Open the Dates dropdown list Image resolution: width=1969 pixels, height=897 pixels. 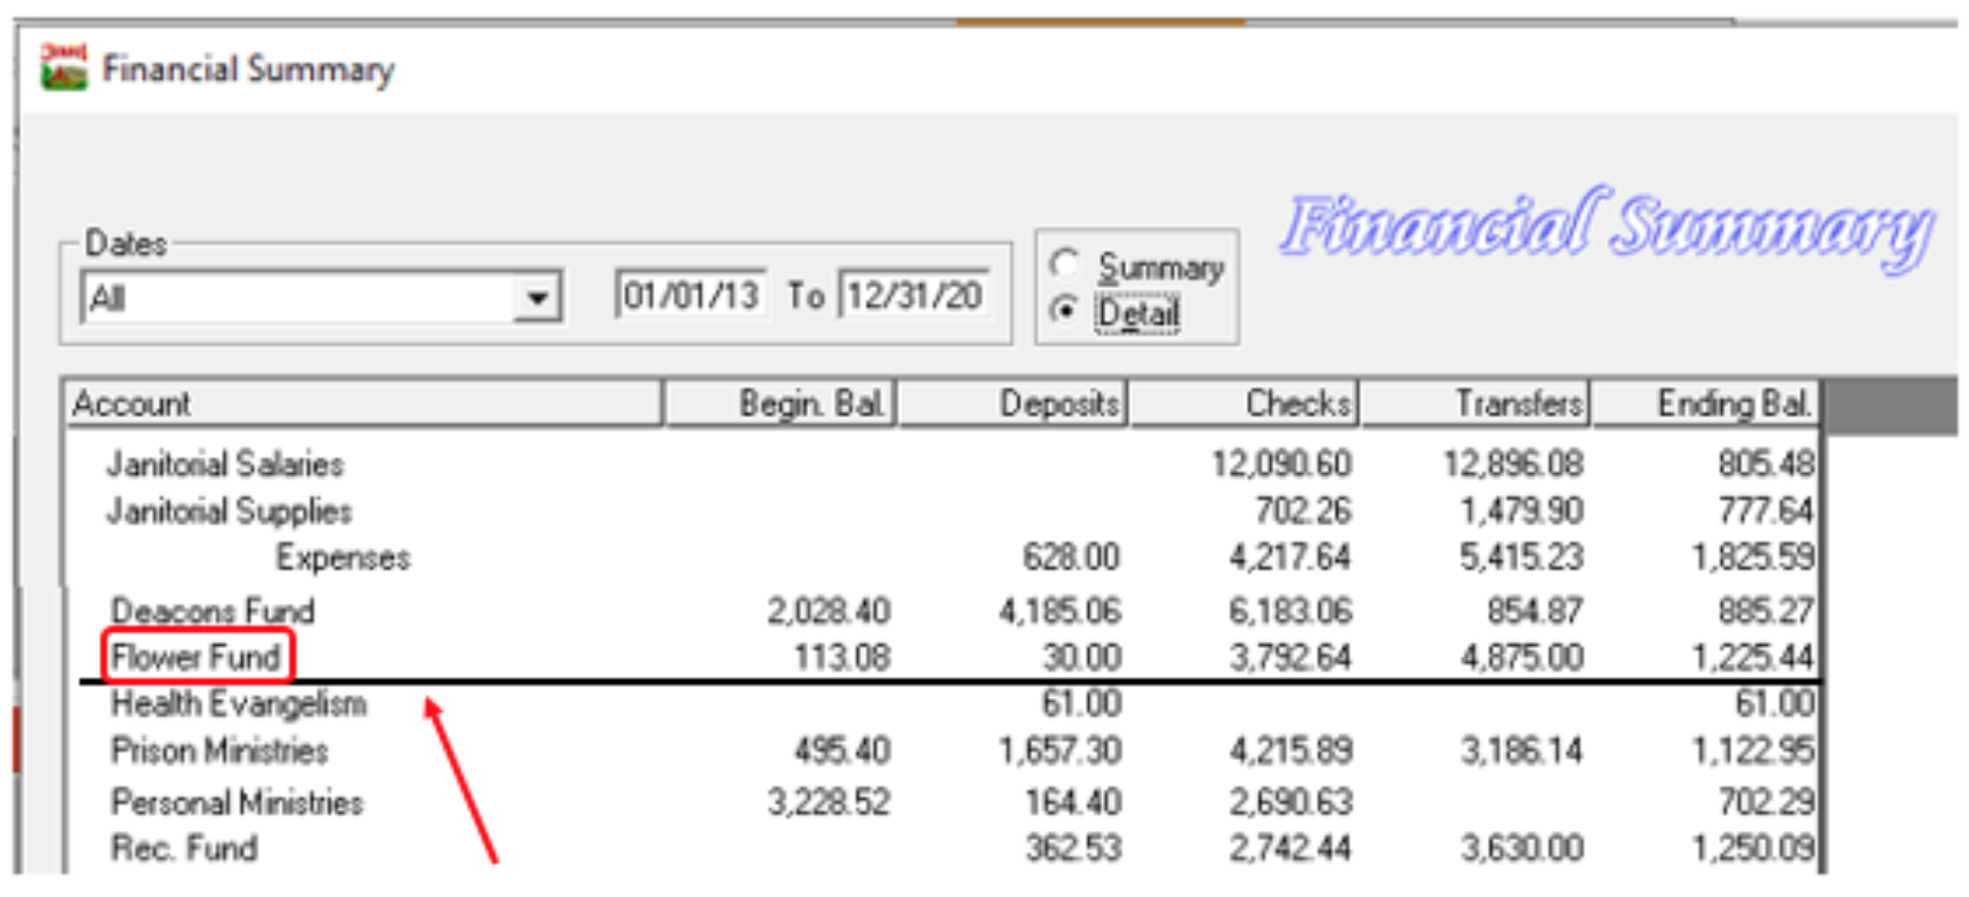click(538, 297)
